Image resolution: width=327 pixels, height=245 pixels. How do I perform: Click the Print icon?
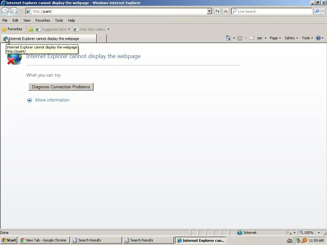pyautogui.click(x=260, y=38)
